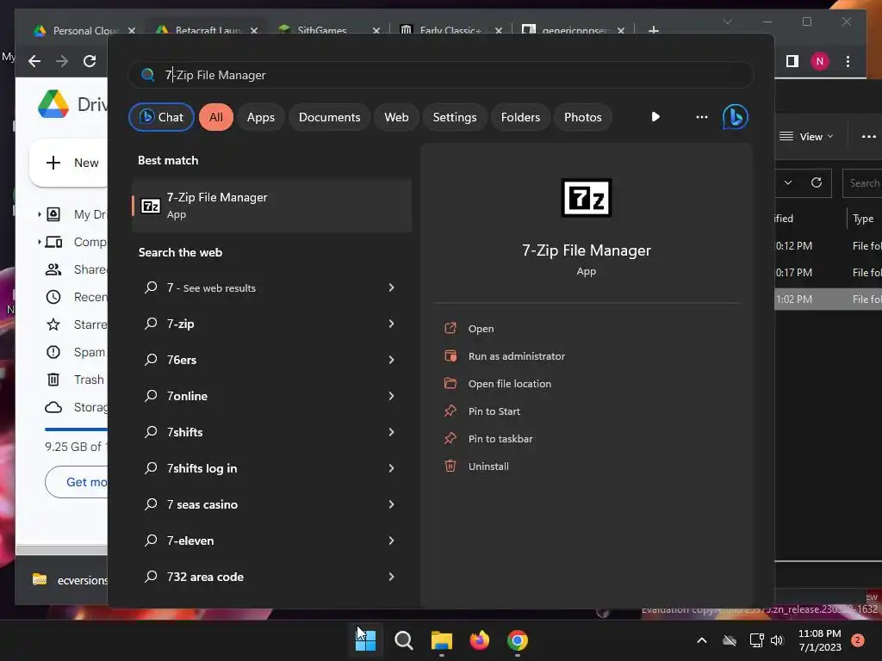882x661 pixels.
Task: Click the search box containing 7-Zip File Manager
Action: tap(440, 75)
